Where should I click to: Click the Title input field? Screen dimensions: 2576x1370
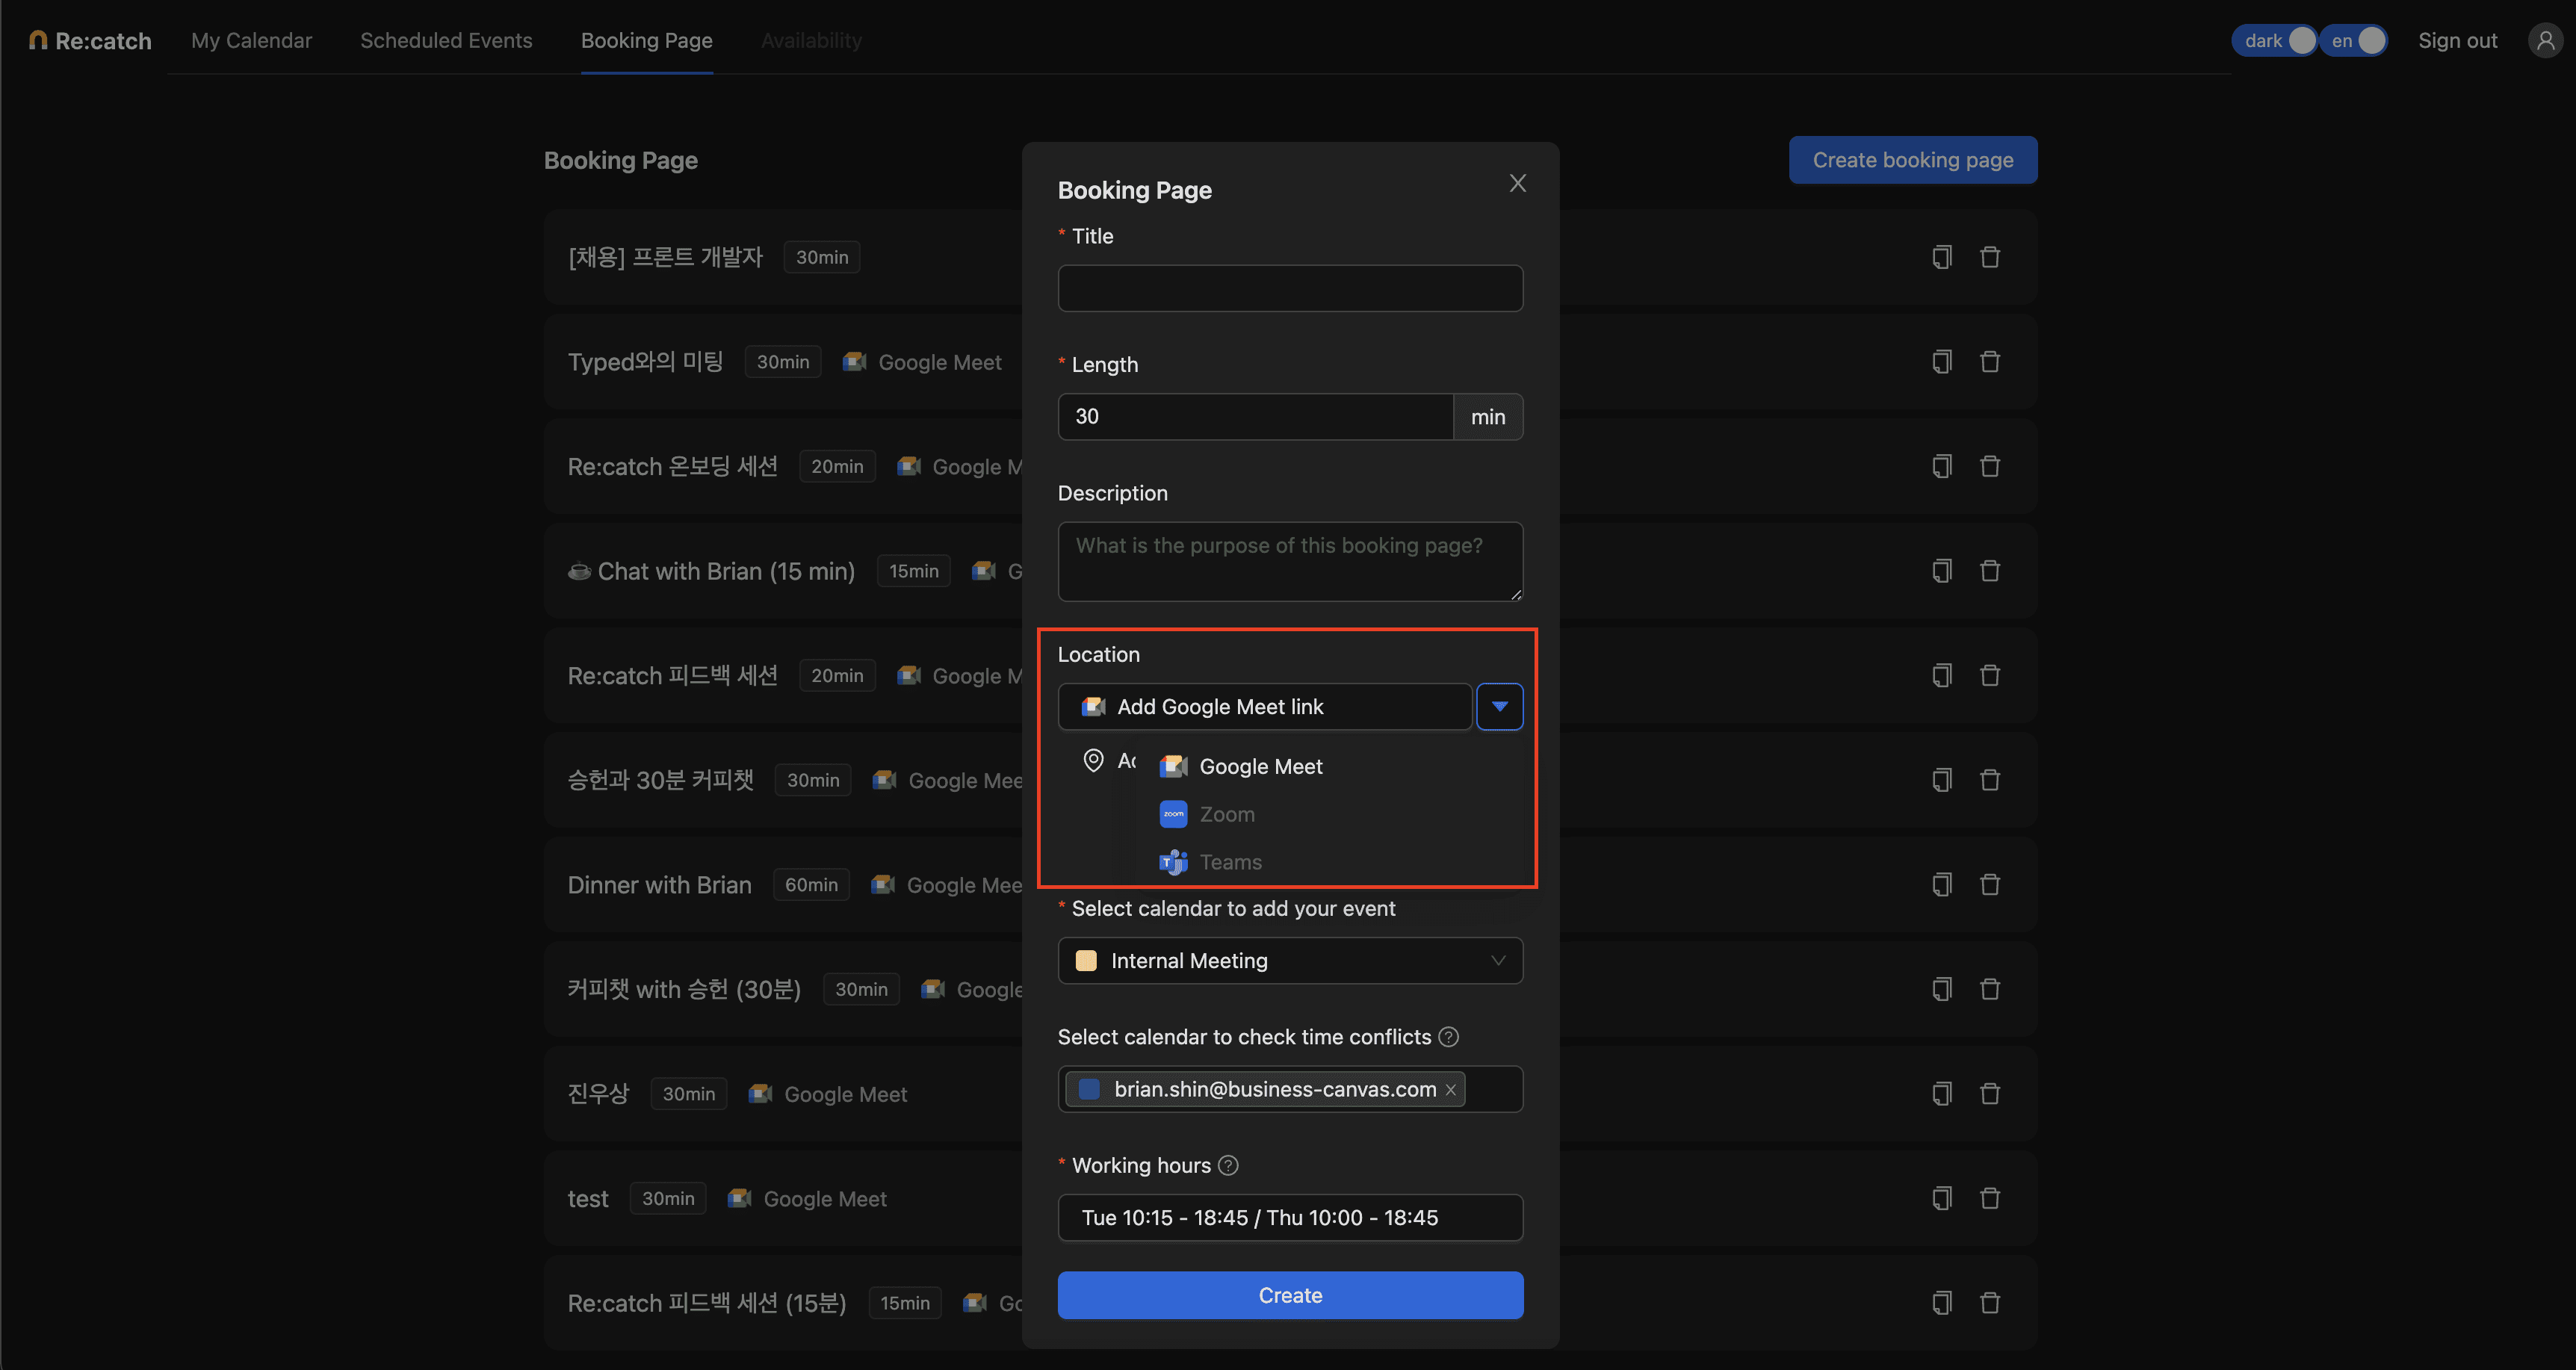coord(1290,288)
